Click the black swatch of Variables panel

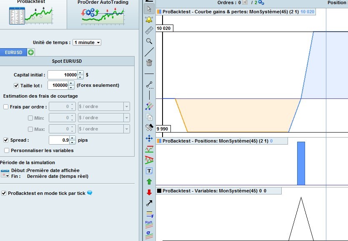click(159, 191)
